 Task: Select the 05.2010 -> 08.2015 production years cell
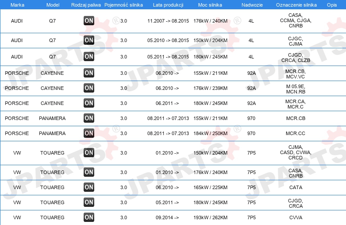pos(168,40)
